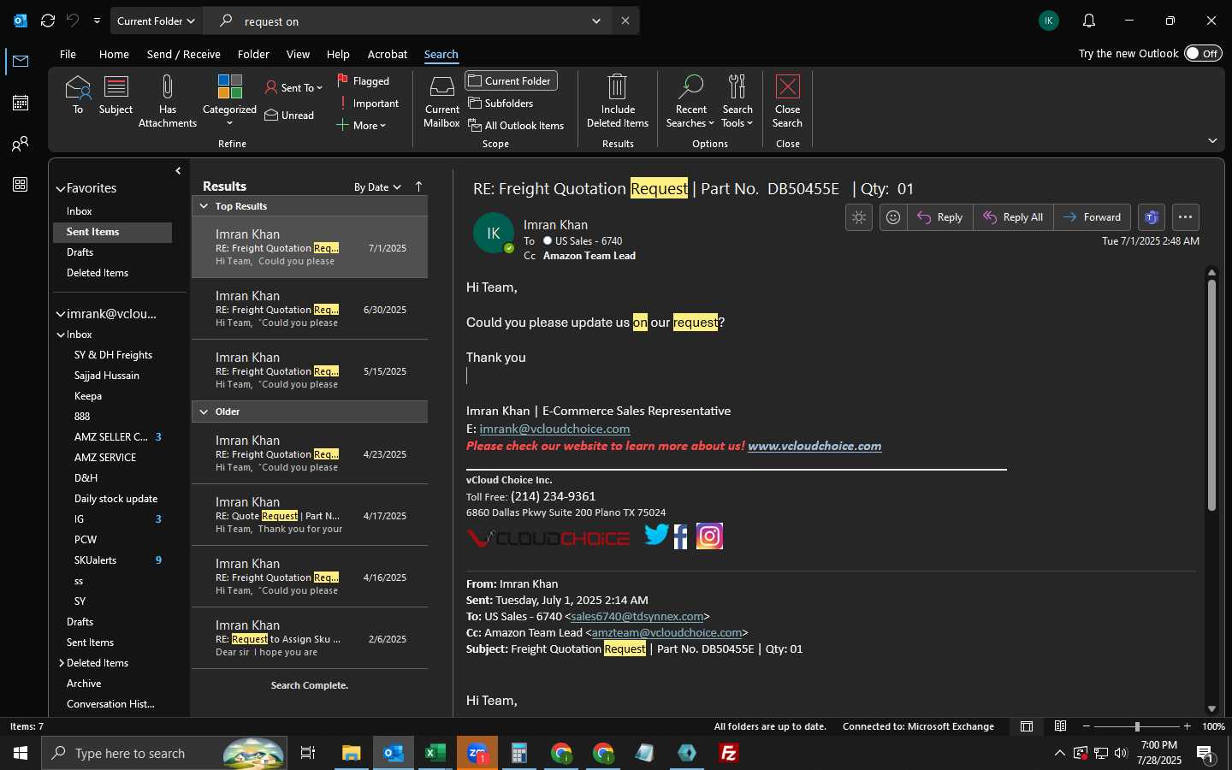Open Recent Searches dropdown
The width and height of the screenshot is (1232, 770).
(x=690, y=102)
